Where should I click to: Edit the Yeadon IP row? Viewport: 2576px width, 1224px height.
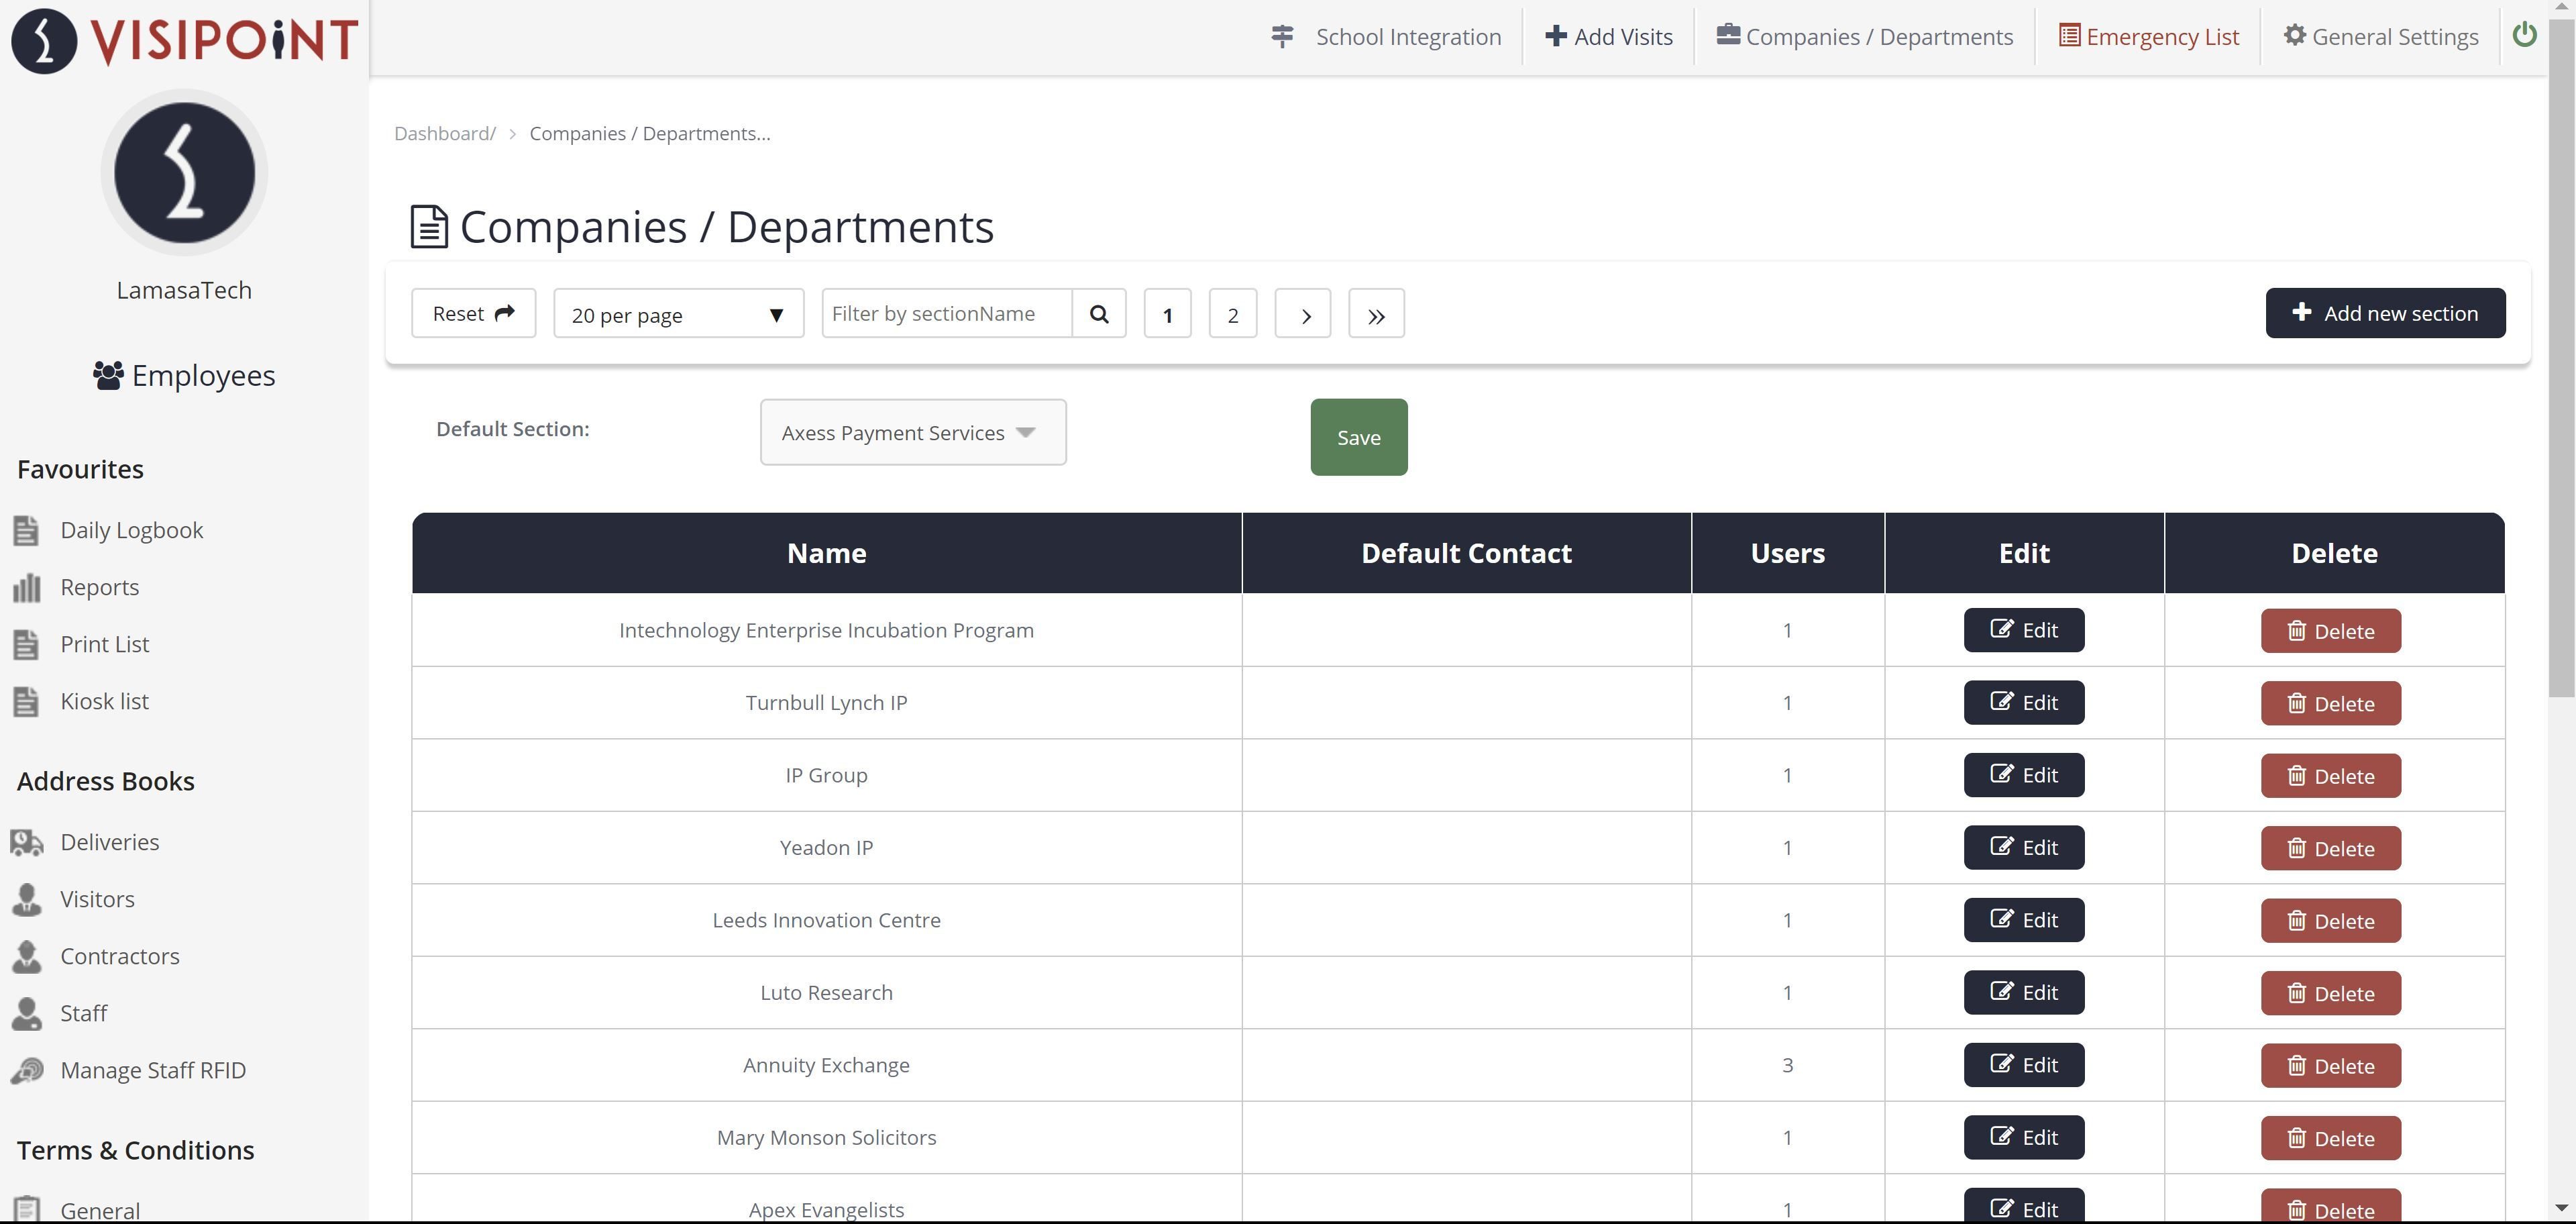2023,848
